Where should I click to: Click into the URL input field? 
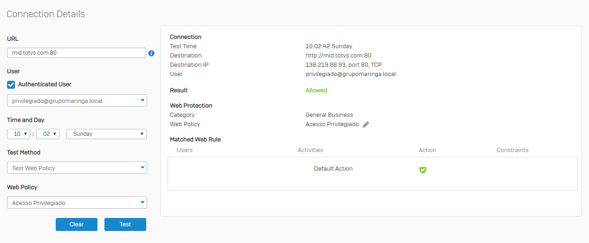77,53
